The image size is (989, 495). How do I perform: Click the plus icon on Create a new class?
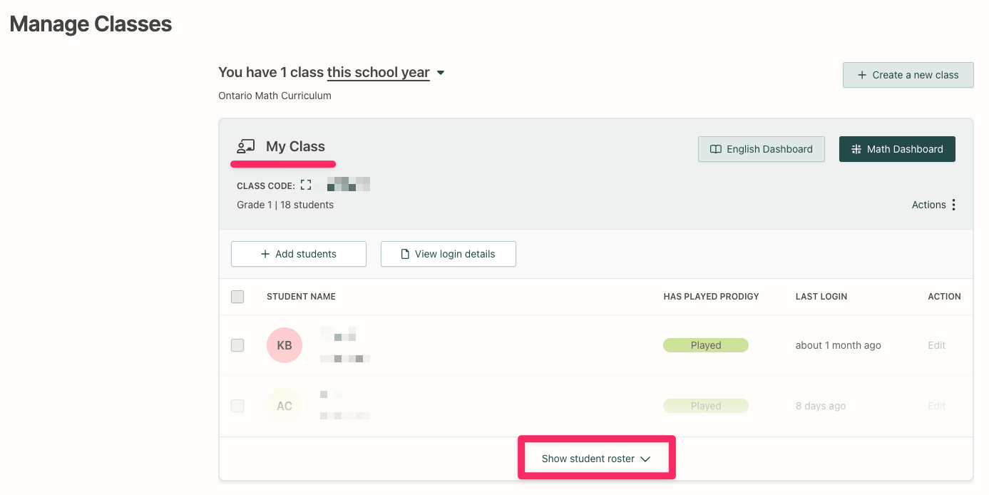(x=864, y=74)
